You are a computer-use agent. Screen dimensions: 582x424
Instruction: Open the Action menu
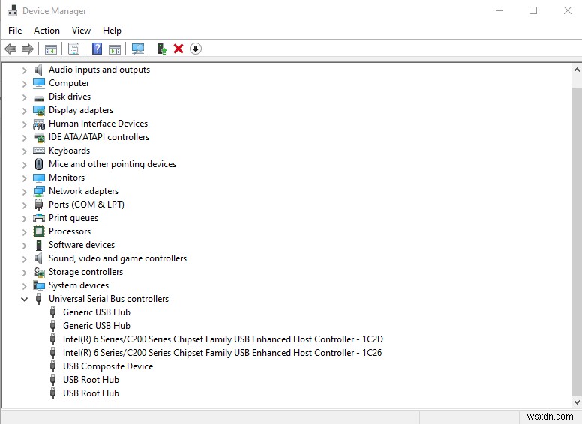(x=46, y=31)
